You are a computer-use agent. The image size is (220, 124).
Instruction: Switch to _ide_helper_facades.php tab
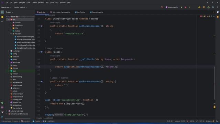[60, 12]
